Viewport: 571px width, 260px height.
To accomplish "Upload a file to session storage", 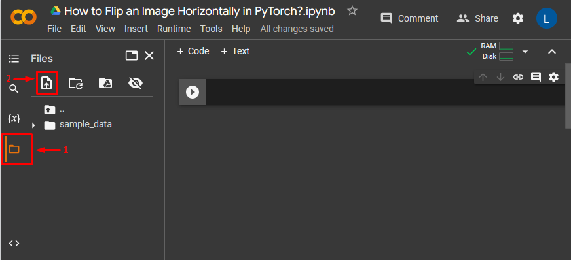I will pos(46,84).
